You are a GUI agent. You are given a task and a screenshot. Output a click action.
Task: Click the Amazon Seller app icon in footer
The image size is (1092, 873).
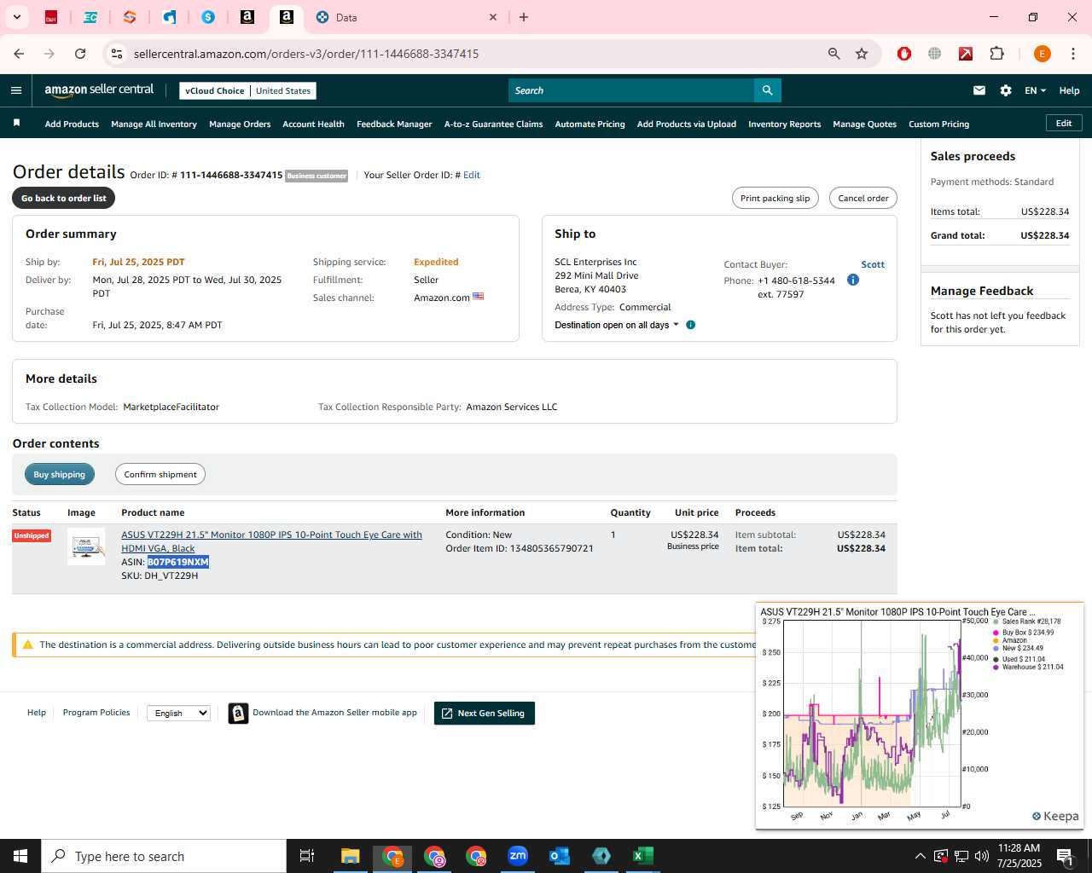[239, 714]
